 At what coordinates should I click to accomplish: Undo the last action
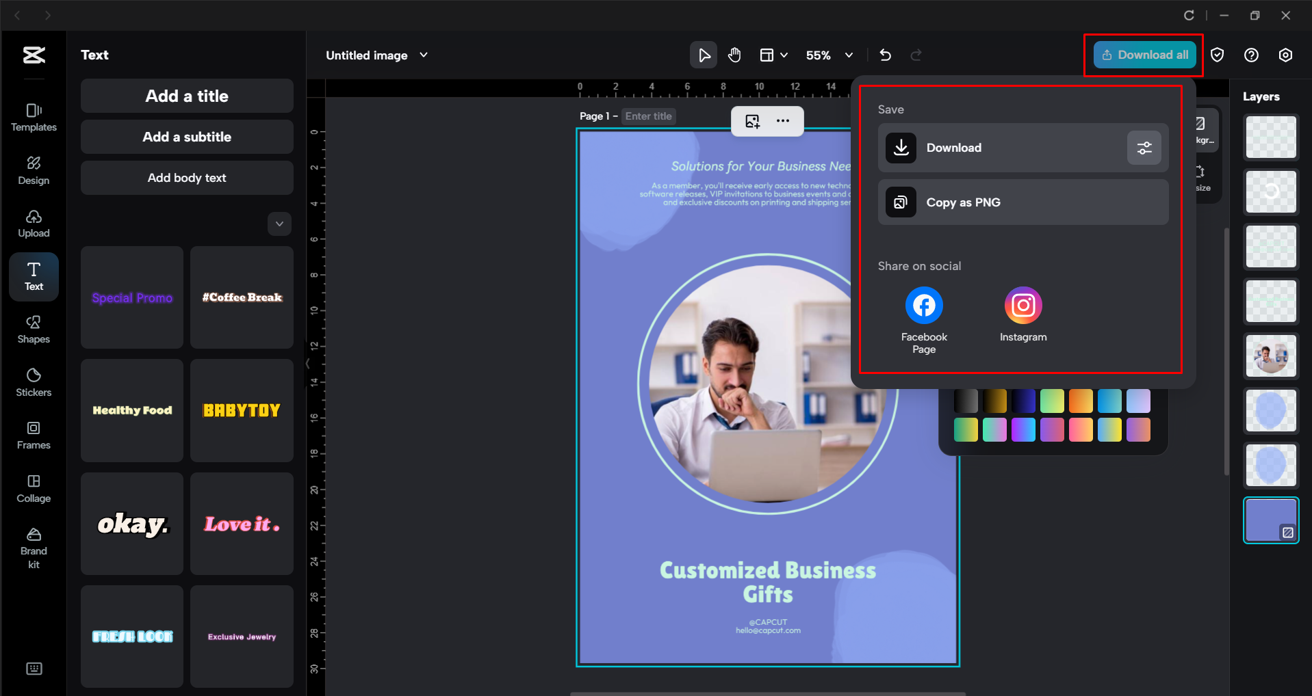[885, 55]
